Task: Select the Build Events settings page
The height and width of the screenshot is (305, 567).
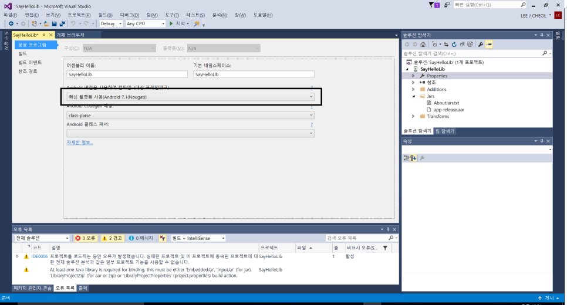Action: click(x=30, y=63)
